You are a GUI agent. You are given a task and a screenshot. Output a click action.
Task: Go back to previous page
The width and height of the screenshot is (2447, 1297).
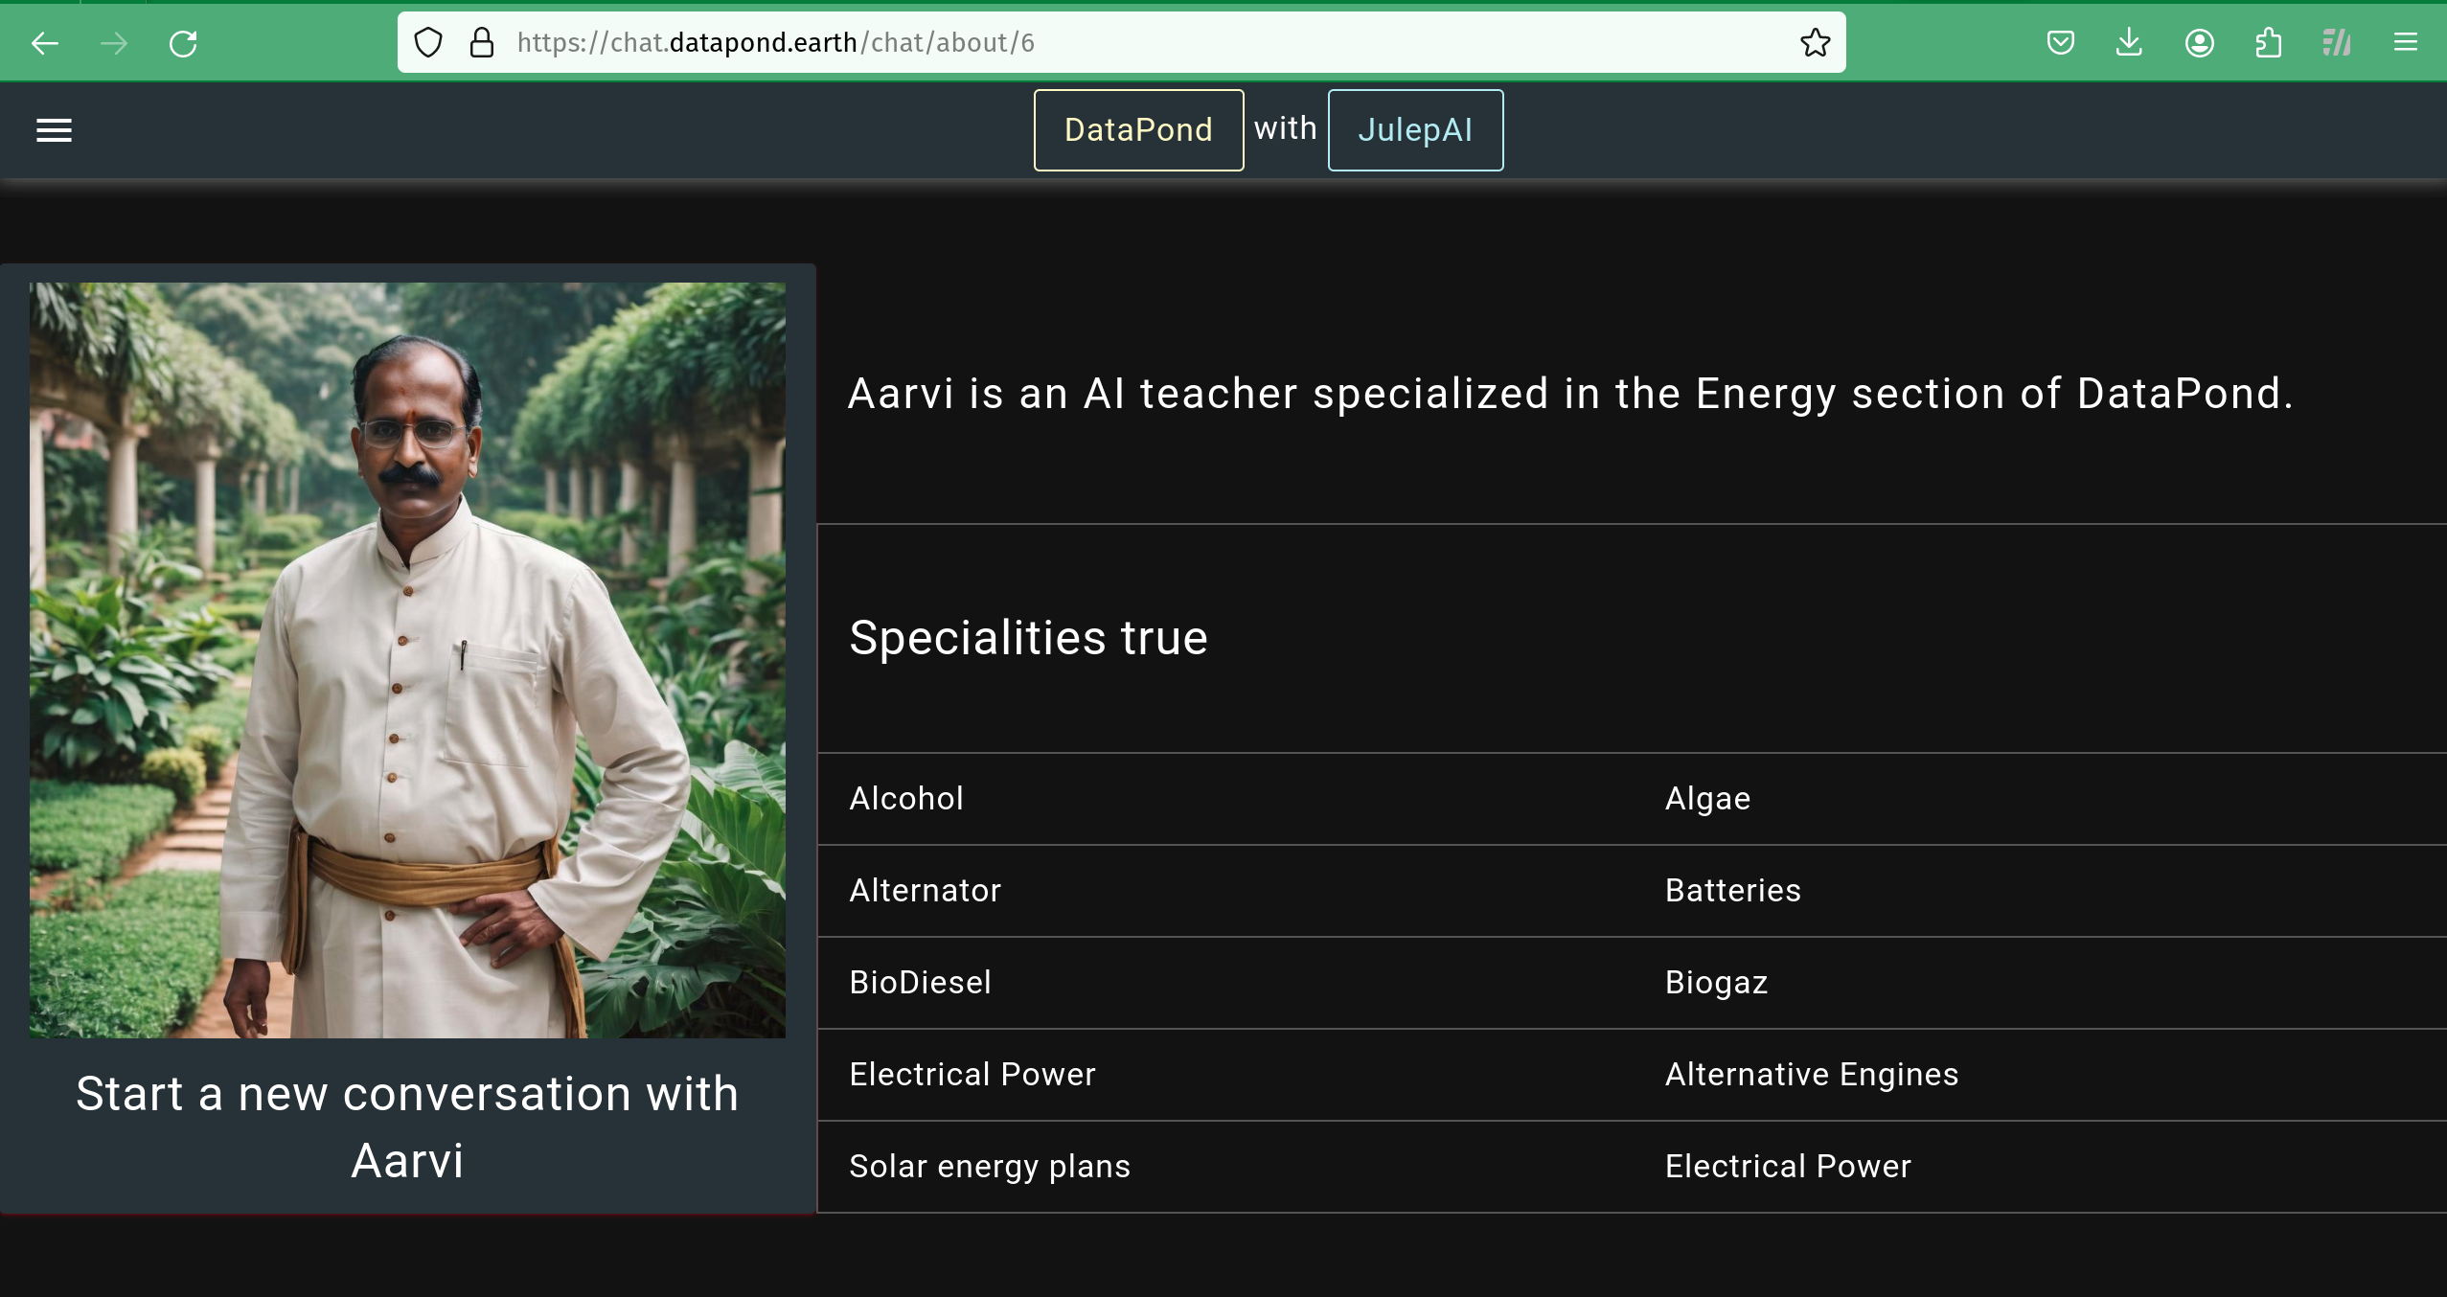click(45, 43)
